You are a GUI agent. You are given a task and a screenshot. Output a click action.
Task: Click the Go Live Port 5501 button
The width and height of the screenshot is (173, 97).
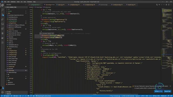click(156, 96)
